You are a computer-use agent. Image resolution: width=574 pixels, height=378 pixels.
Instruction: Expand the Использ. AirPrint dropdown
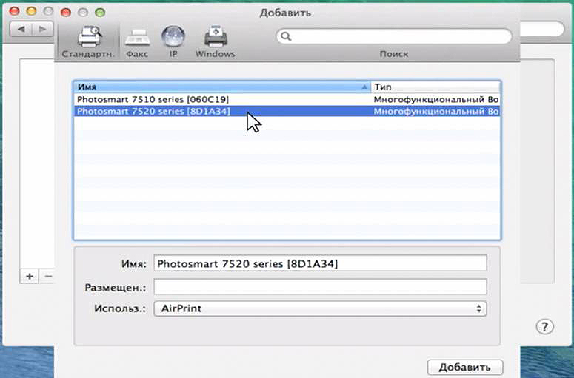click(x=320, y=308)
